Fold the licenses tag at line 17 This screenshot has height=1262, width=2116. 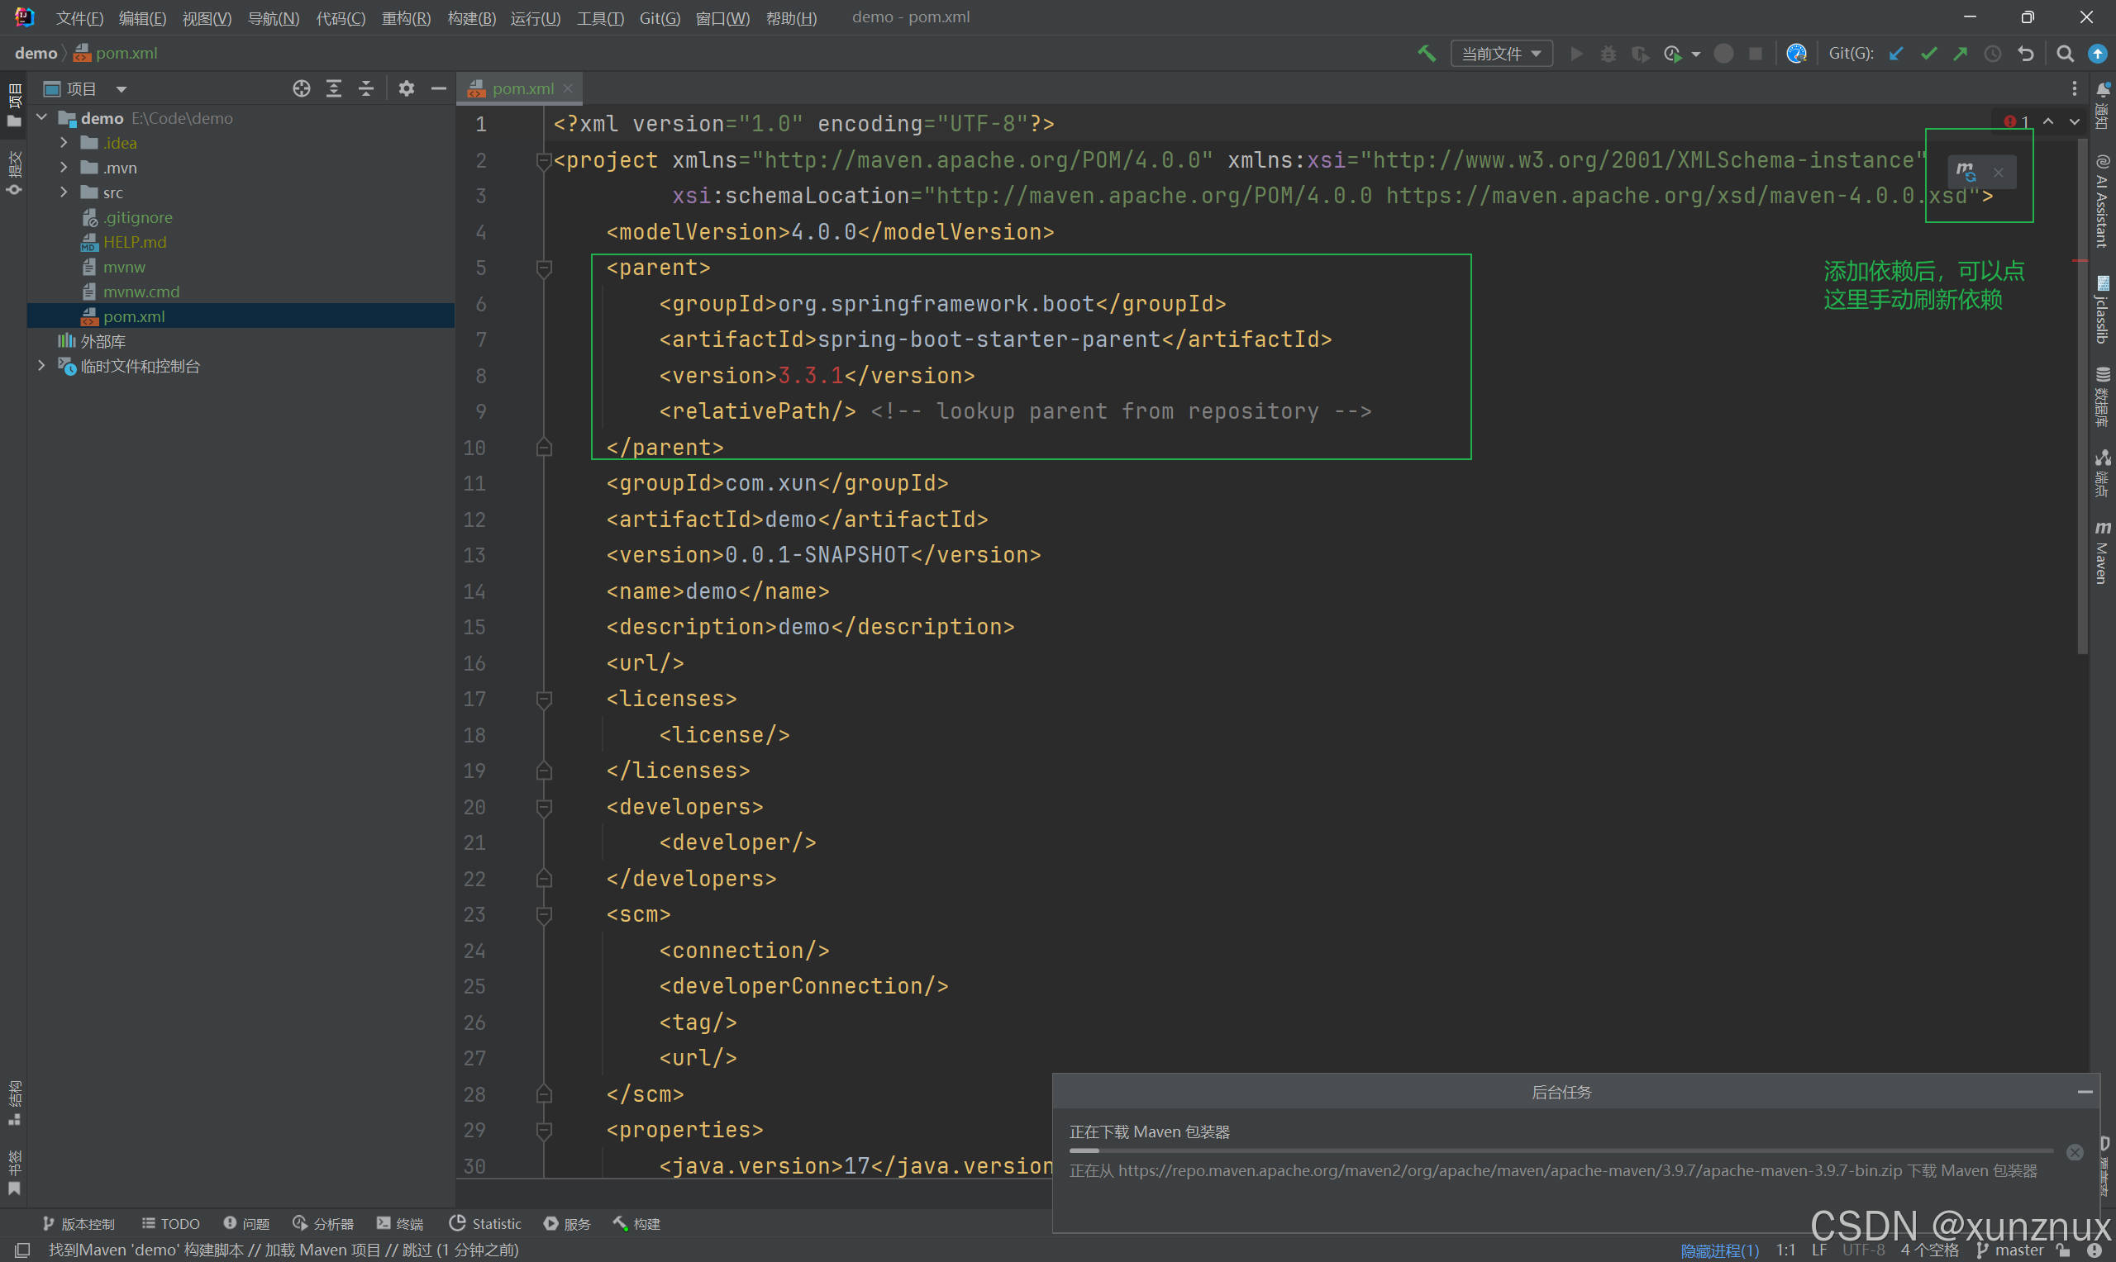(545, 699)
